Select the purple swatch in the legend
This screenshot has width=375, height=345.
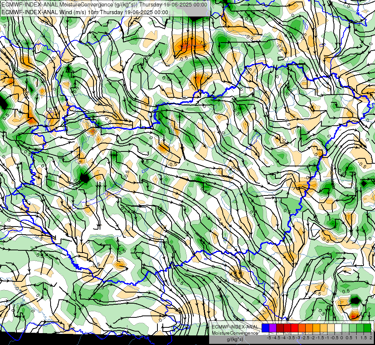pos(273,328)
